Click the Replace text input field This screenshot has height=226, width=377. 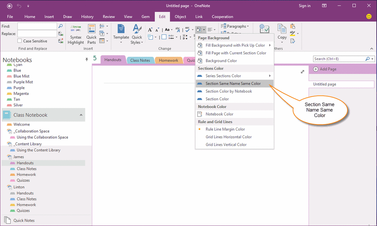(x=37, y=34)
